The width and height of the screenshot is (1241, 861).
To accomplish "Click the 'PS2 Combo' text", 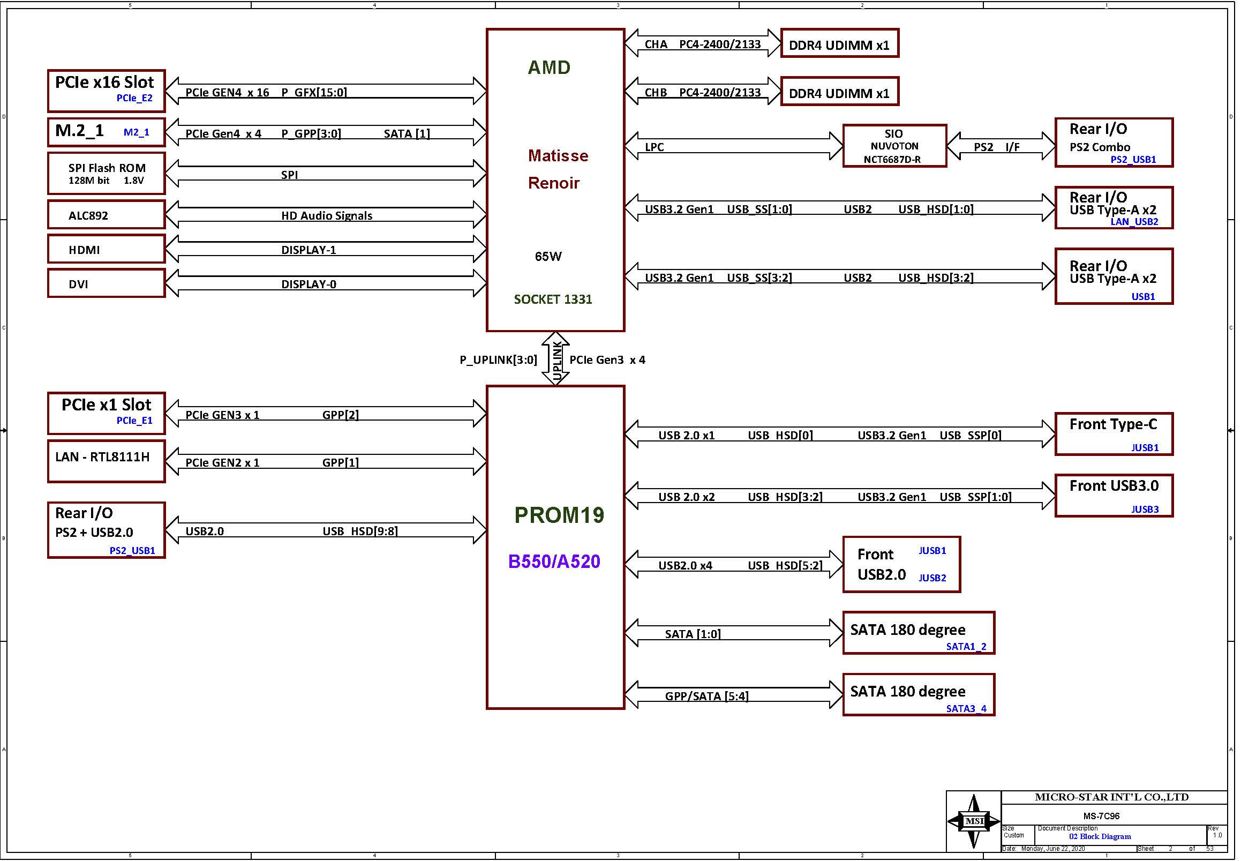I will tap(1100, 147).
